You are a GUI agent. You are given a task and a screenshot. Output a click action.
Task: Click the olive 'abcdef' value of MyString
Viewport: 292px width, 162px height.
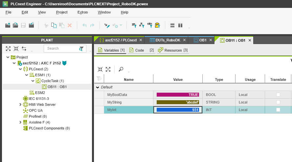click(178, 102)
